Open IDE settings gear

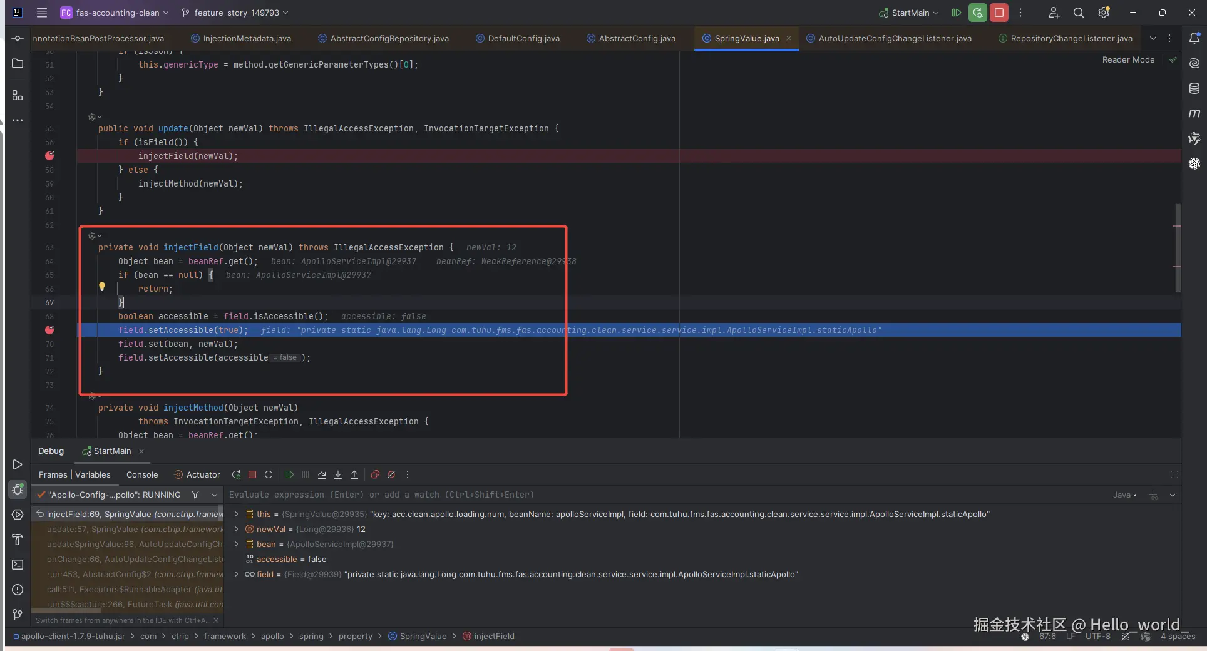[1104, 13]
